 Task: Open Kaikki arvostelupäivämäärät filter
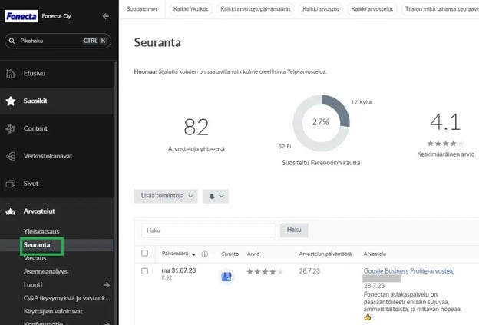(x=256, y=9)
